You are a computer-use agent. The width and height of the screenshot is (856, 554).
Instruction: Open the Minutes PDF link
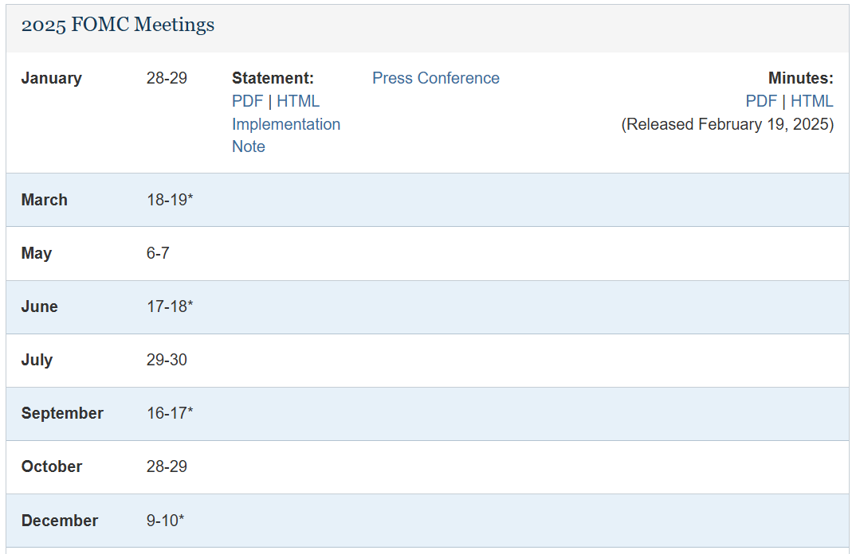point(761,101)
